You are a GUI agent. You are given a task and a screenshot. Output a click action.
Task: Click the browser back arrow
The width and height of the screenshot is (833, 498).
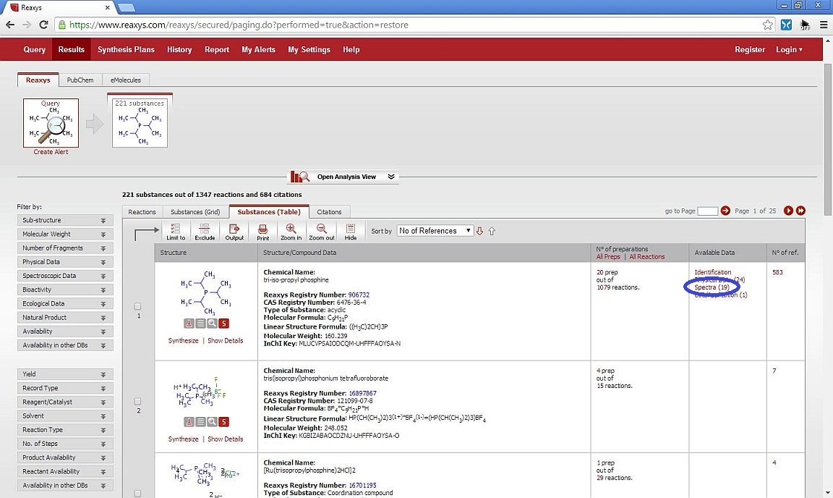tap(10, 25)
